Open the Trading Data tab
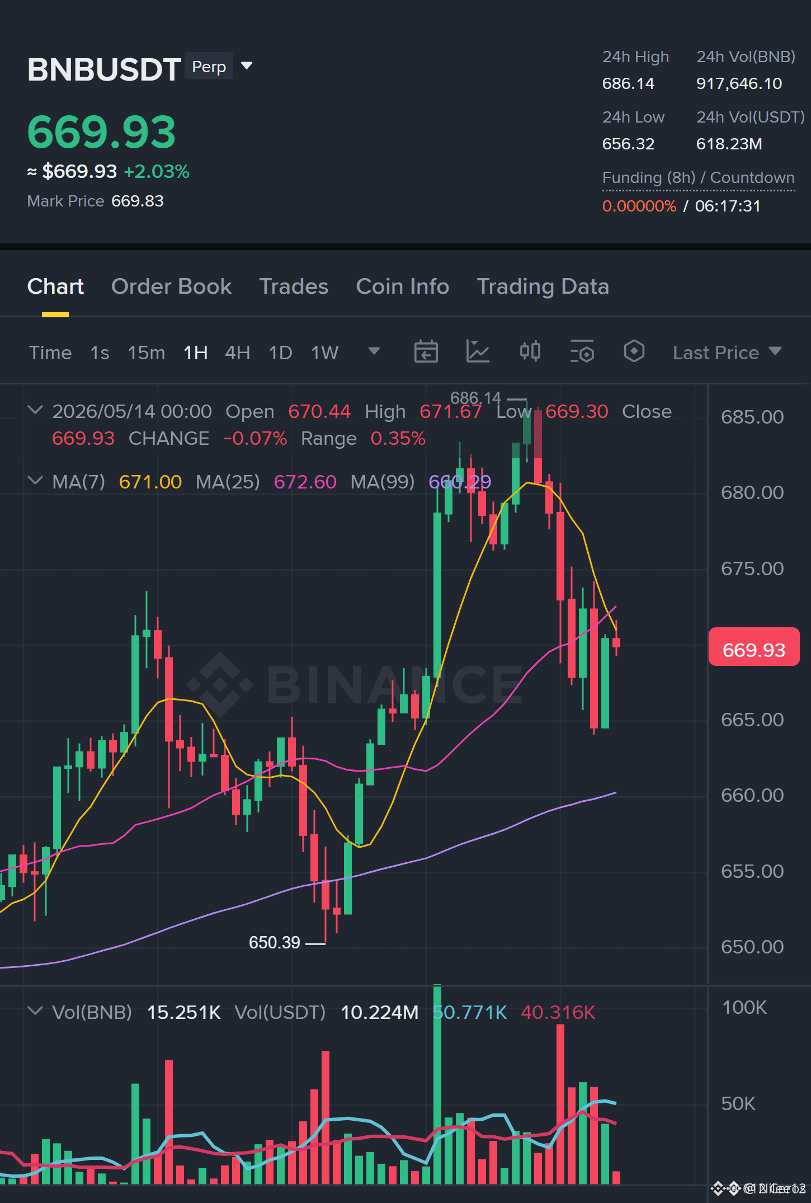 pos(543,286)
